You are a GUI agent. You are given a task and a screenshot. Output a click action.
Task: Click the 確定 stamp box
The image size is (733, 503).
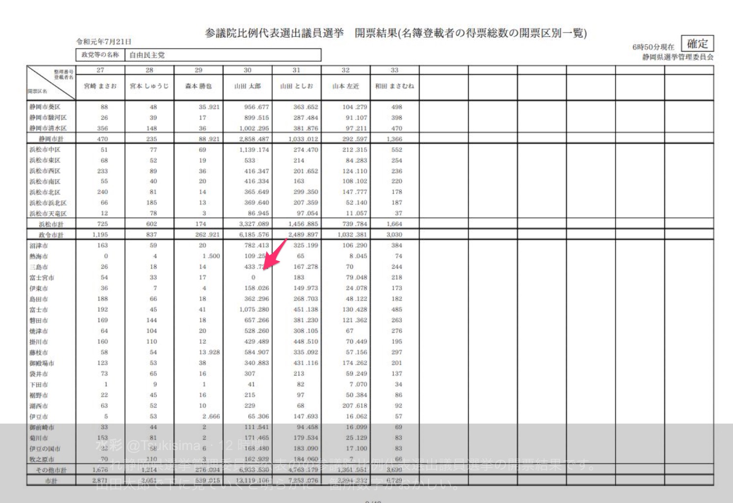click(x=697, y=44)
